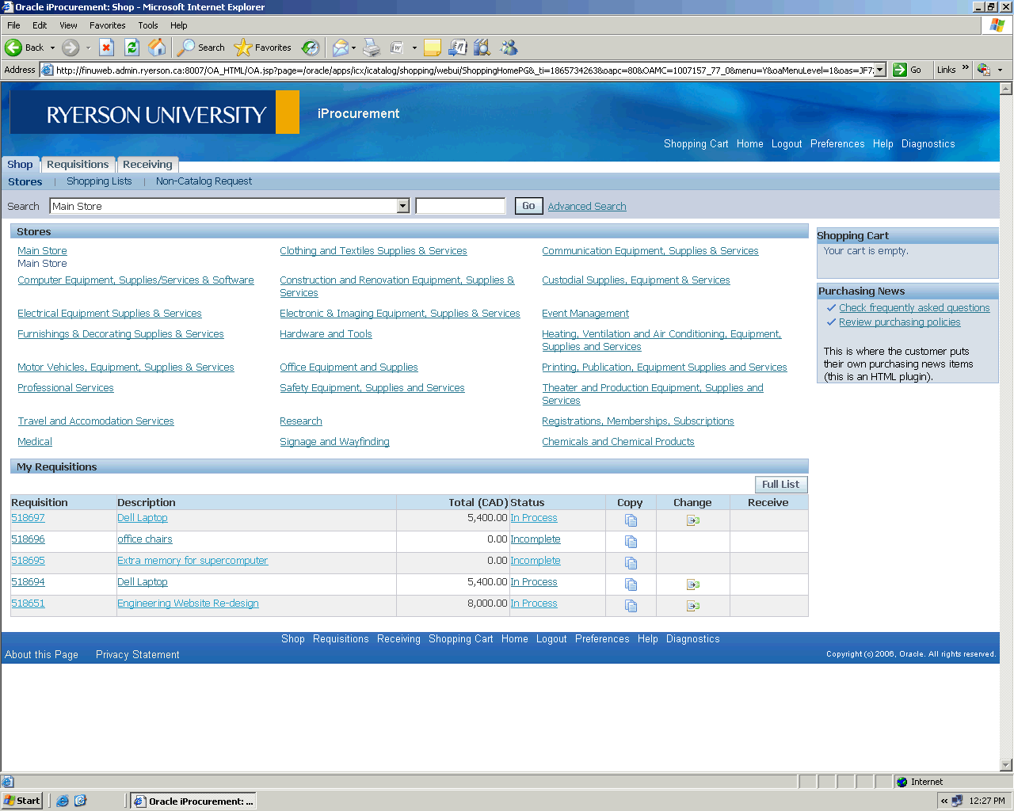
Task: Click the browser Refresh toolbar icon
Action: pos(132,48)
